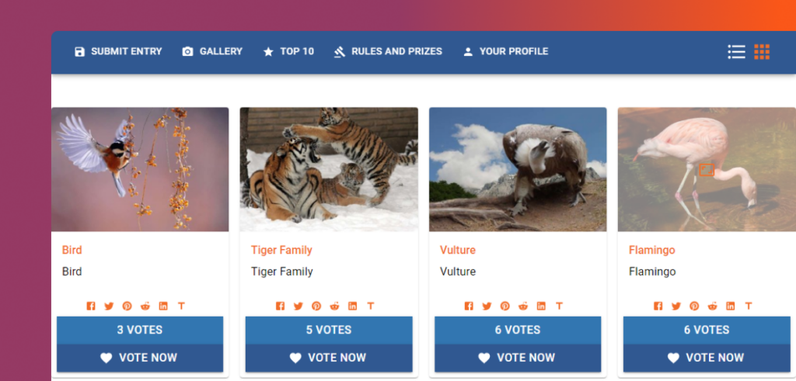Open the Tiger Family title link
Viewport: 796px width, 381px height.
tap(281, 251)
